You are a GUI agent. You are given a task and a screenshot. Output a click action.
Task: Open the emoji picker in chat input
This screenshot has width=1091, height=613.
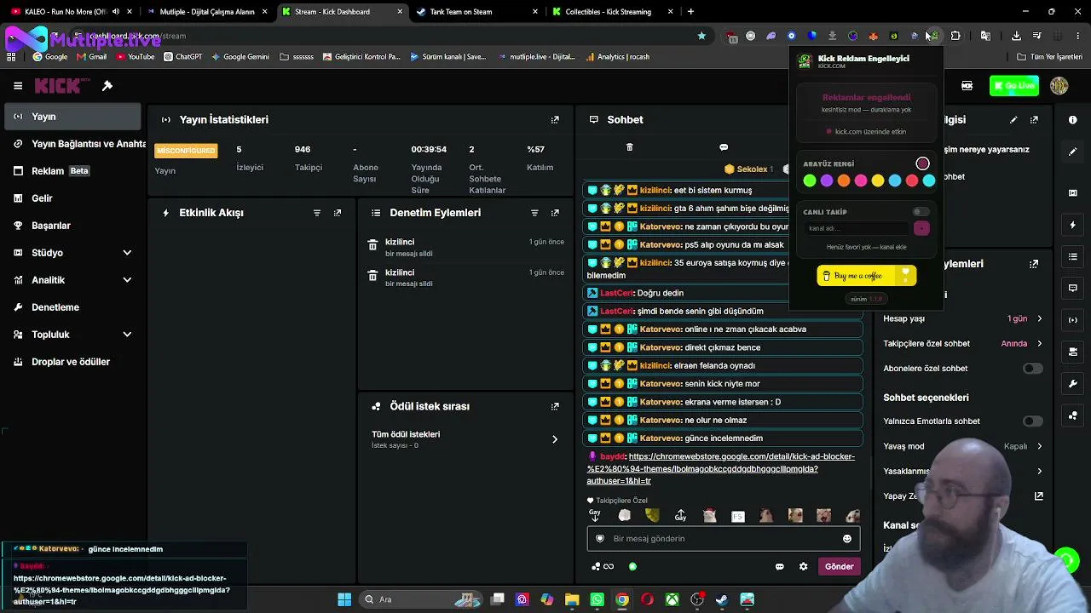tap(846, 539)
